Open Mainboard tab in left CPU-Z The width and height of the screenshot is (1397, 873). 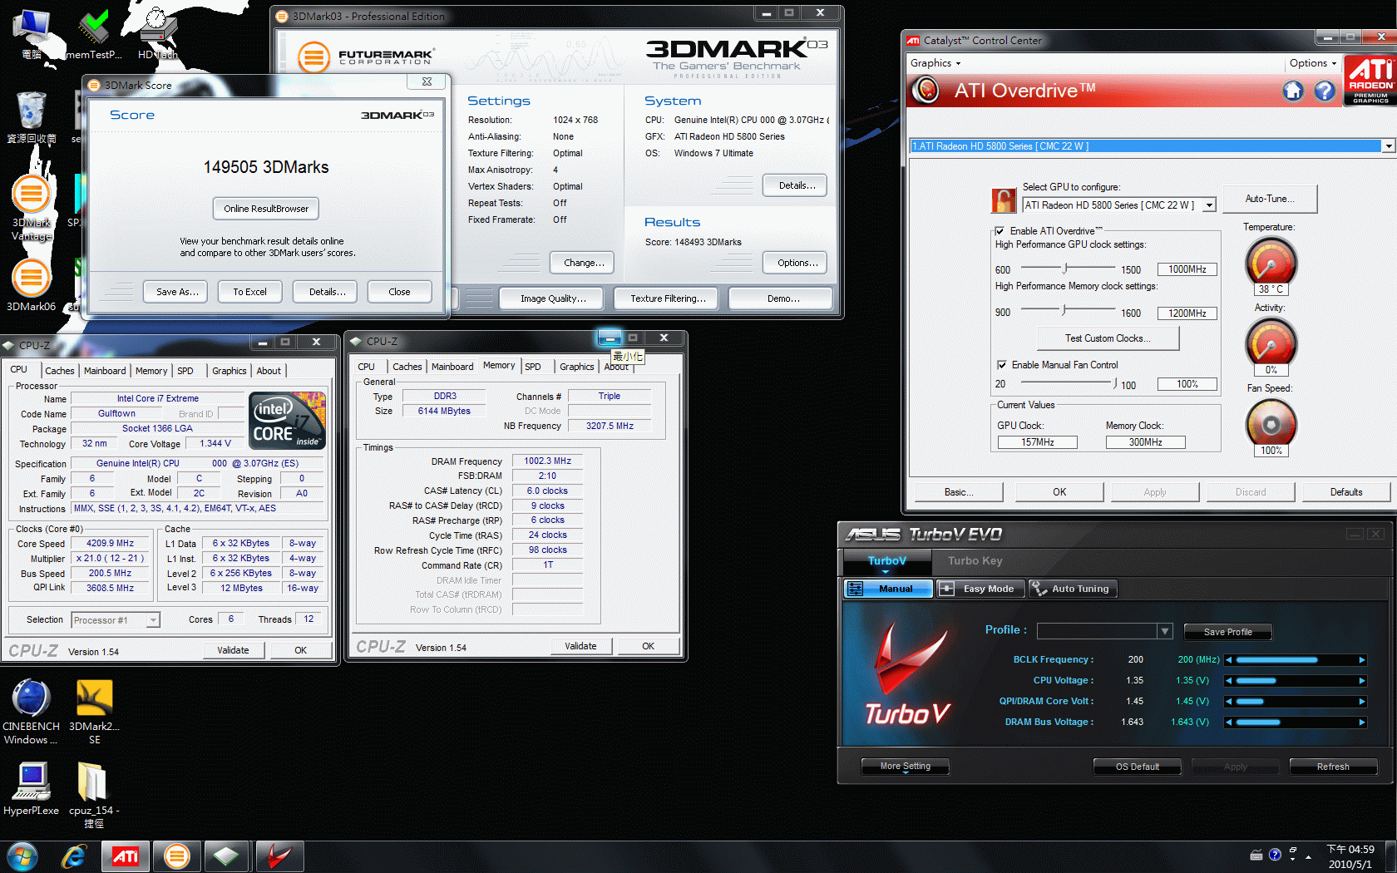click(x=105, y=371)
